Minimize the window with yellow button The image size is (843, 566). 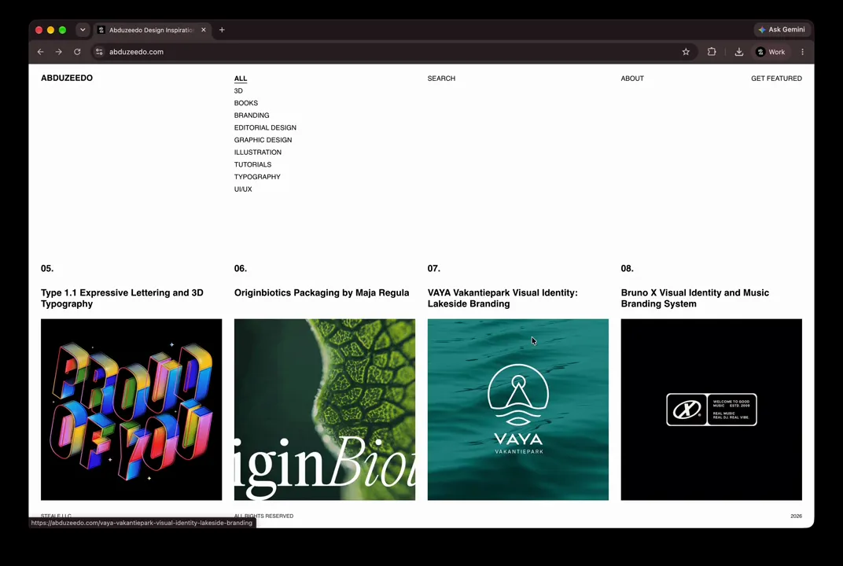[x=50, y=30]
